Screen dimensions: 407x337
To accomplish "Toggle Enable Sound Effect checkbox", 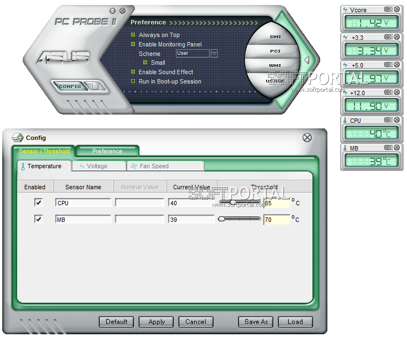I will (133, 72).
